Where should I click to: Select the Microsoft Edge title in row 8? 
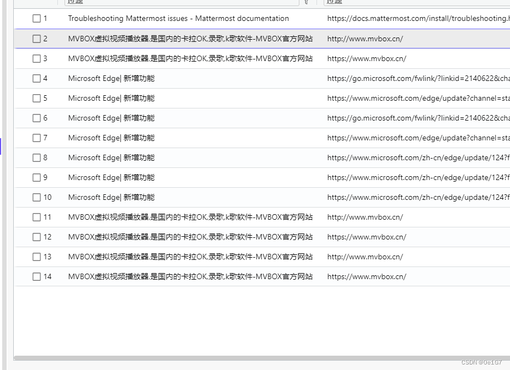coord(111,158)
